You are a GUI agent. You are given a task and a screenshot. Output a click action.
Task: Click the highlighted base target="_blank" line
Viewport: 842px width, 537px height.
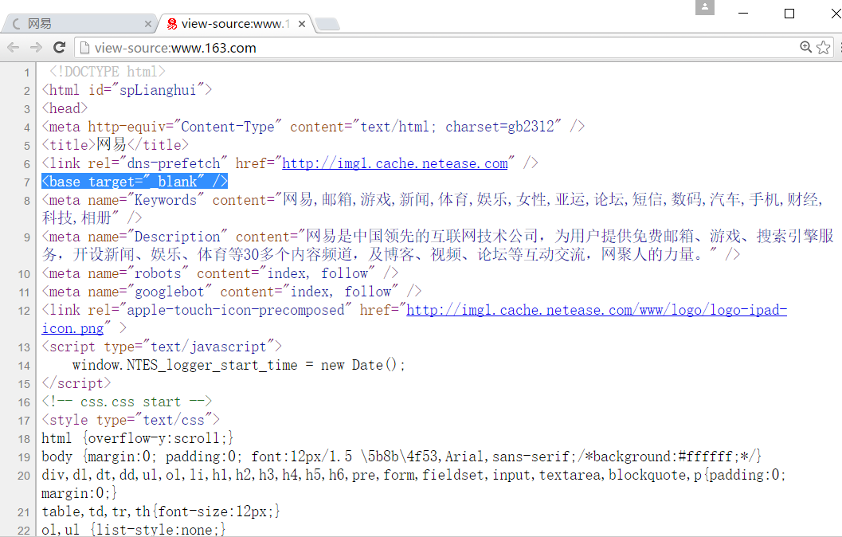click(x=135, y=182)
